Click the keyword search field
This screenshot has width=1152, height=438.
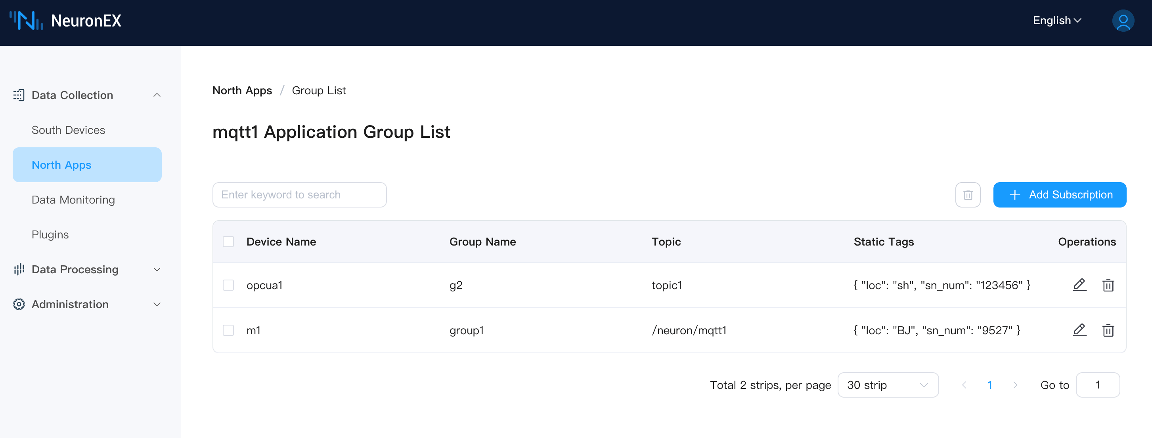(x=299, y=194)
